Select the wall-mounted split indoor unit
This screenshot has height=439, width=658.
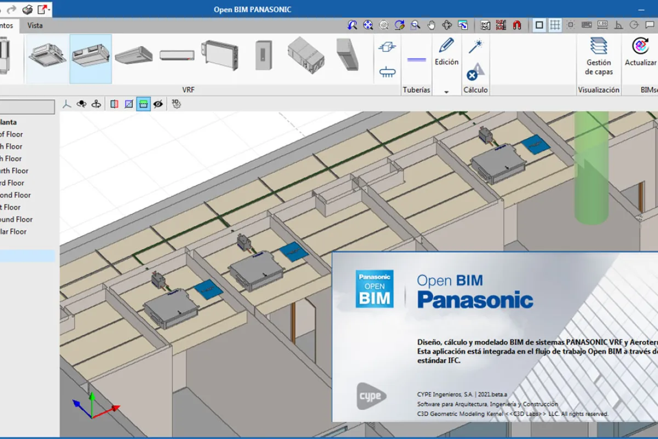coord(177,55)
